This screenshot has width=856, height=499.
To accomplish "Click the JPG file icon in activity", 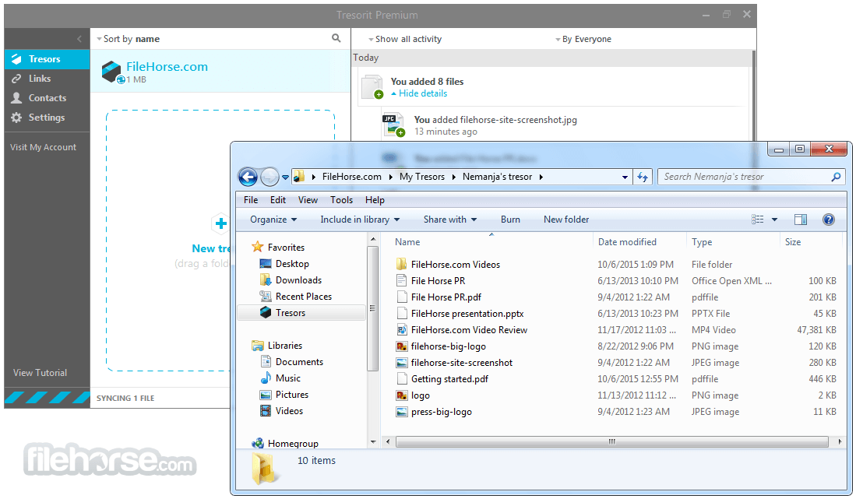I will click(x=393, y=125).
